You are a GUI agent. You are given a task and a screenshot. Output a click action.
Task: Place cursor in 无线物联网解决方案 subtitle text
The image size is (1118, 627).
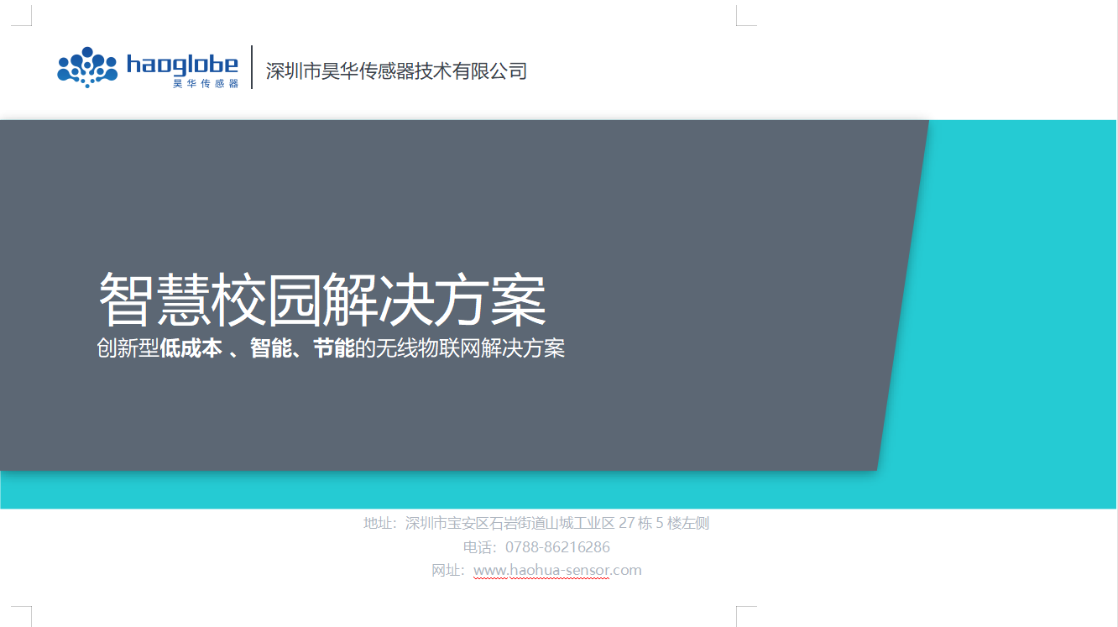[x=470, y=348]
